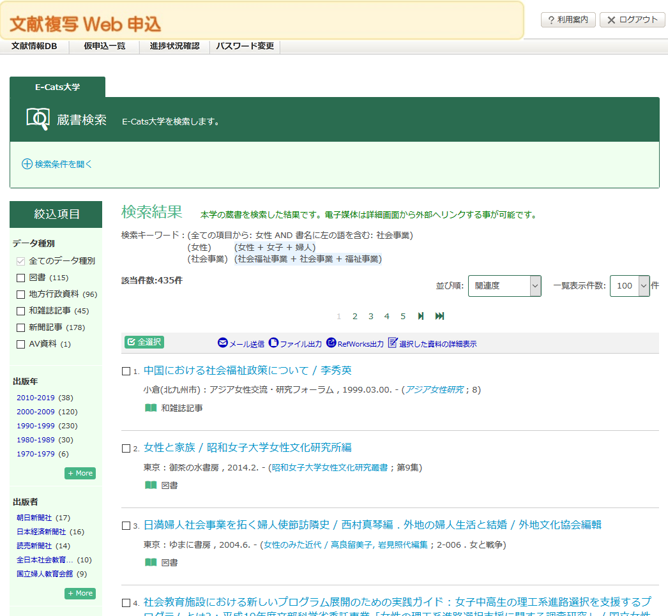This screenshot has width=668, height=616.
Task: Filter by publication year 1990-1999
Action: 36,426
